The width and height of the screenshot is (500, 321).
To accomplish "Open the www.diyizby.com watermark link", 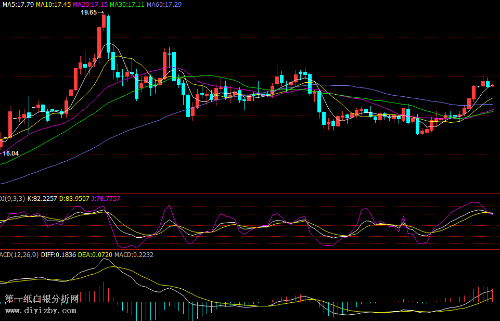I will pyautogui.click(x=41, y=311).
